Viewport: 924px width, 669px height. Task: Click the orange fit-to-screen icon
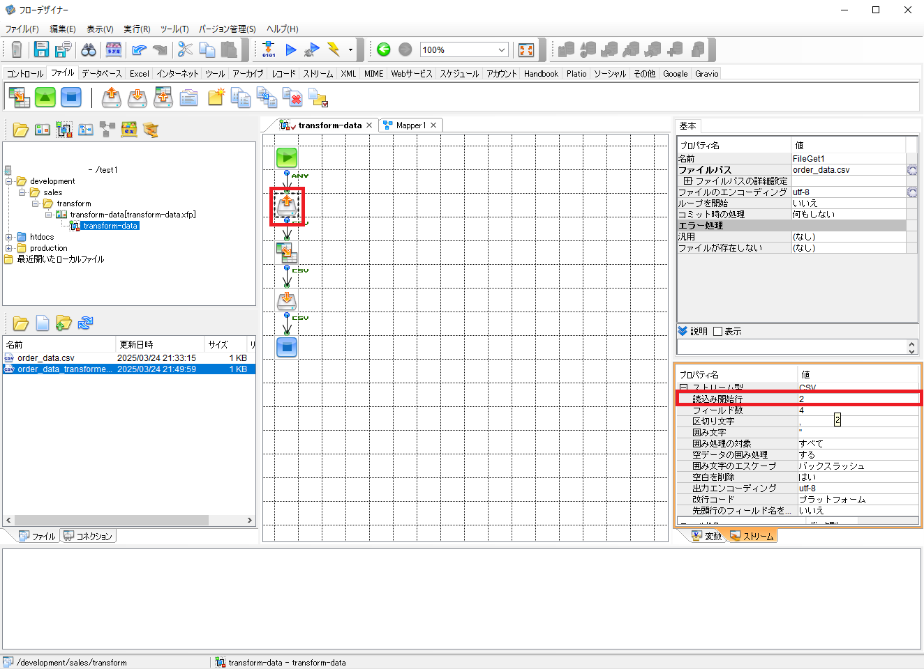526,50
